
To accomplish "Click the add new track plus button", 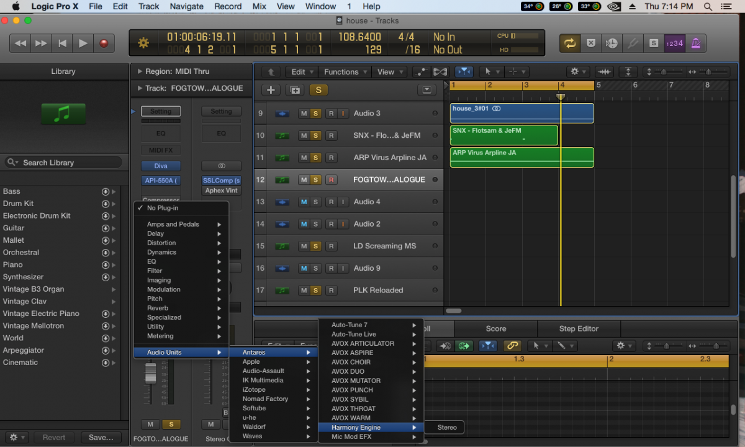I will (x=271, y=90).
